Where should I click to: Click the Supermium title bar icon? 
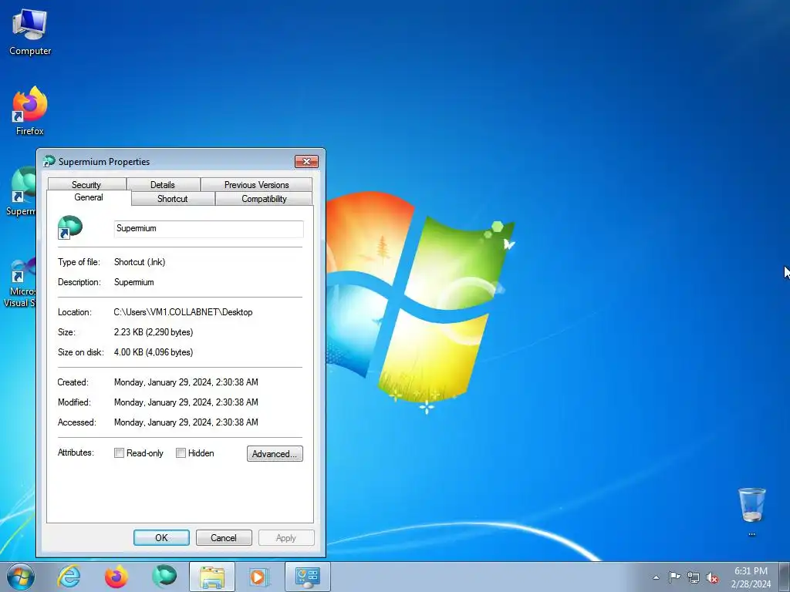(49, 162)
